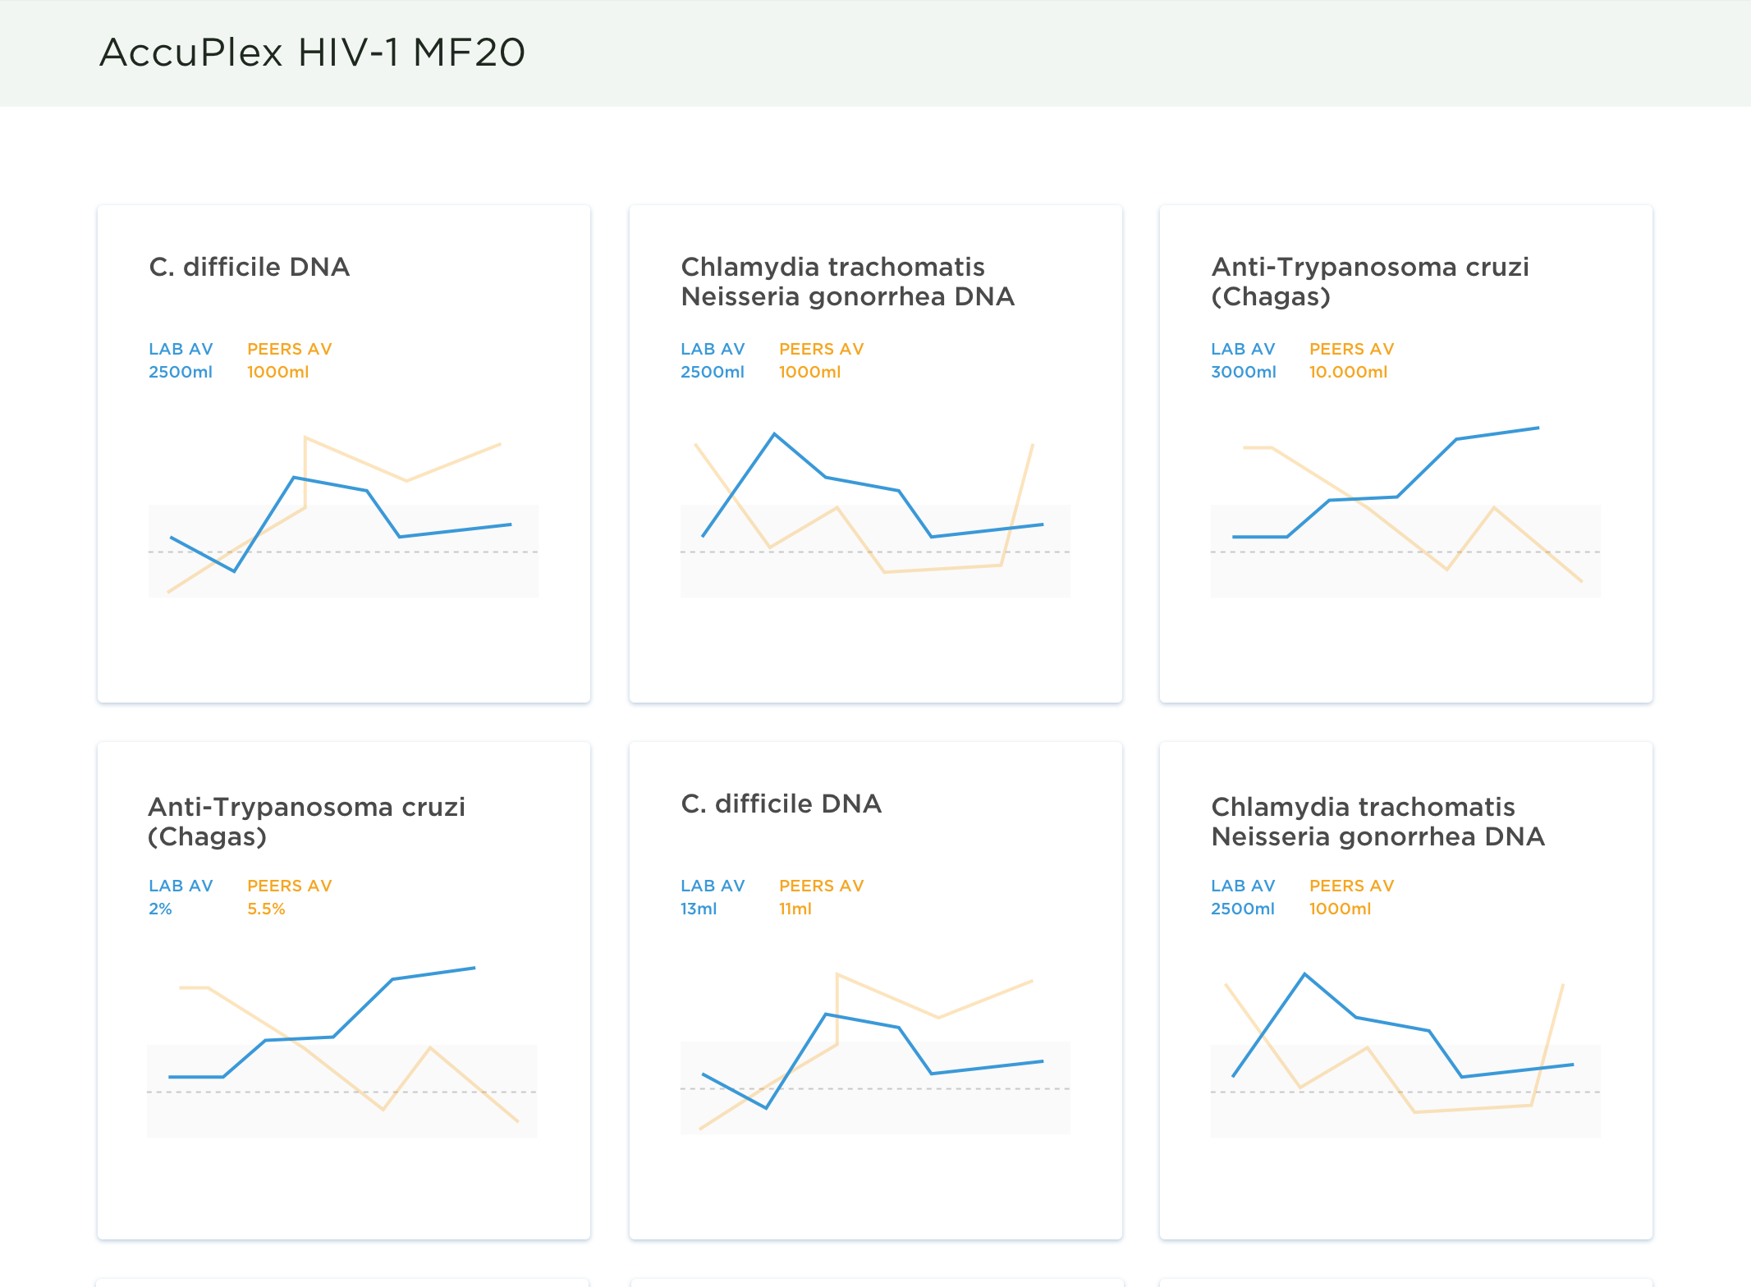Viewport: 1751px width, 1287px height.
Task: Click the PEERS AV label above 10.000ml
Action: coord(1352,349)
